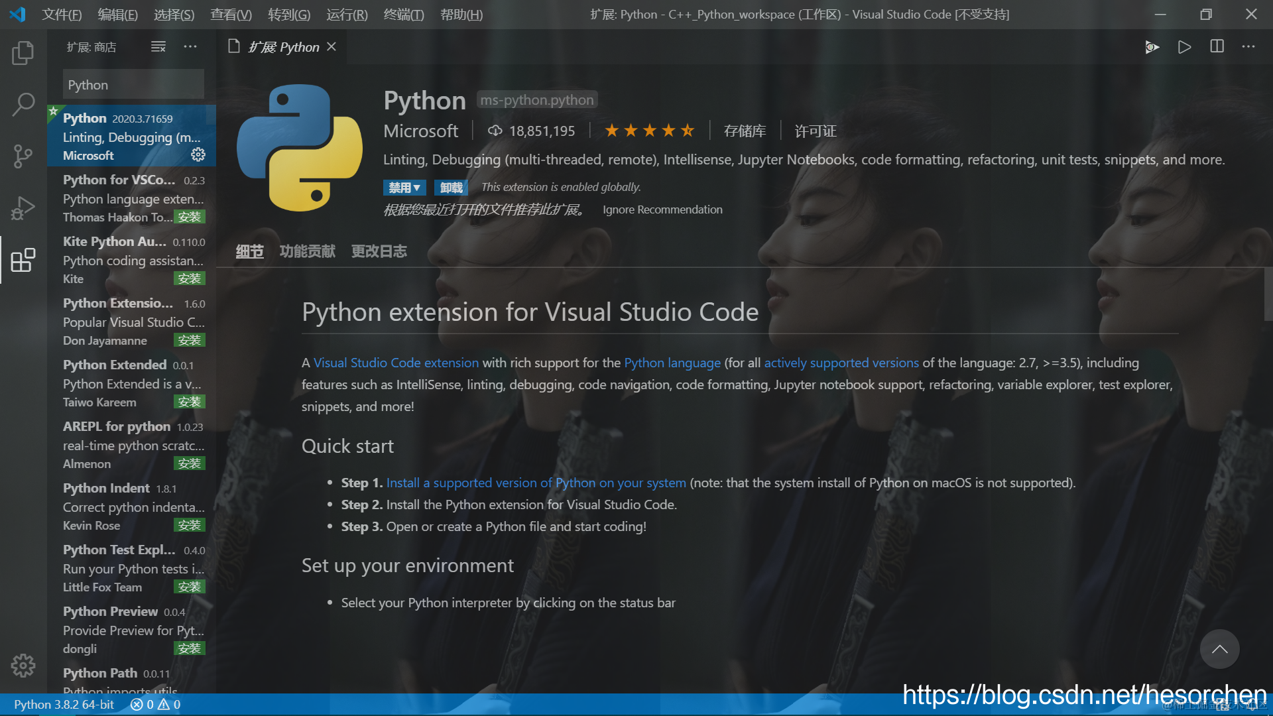Click the VS Code logo icon
The width and height of the screenshot is (1273, 716).
click(x=18, y=14)
